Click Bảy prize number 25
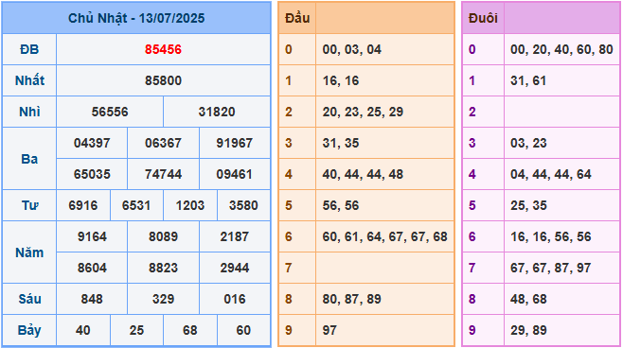 pyautogui.click(x=136, y=330)
